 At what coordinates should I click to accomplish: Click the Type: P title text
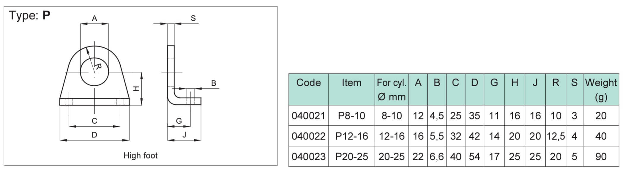(29, 15)
